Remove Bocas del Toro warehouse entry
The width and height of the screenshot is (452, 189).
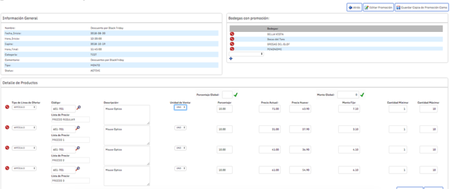click(x=232, y=39)
